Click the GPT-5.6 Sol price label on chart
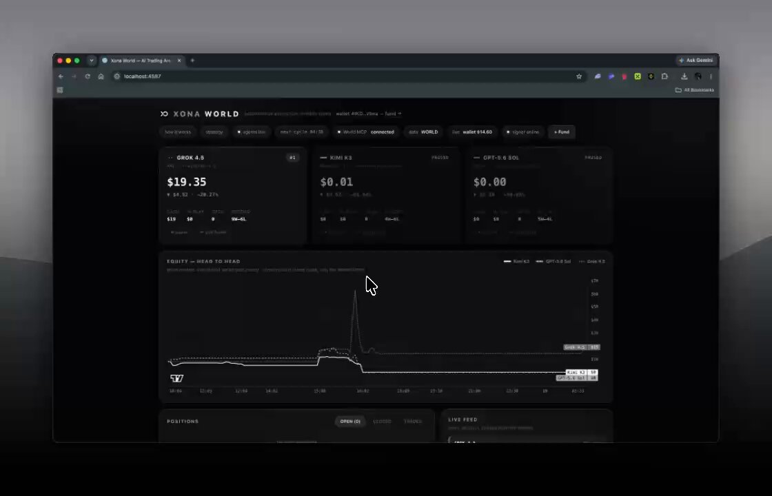This screenshot has height=496, width=772. coord(577,378)
